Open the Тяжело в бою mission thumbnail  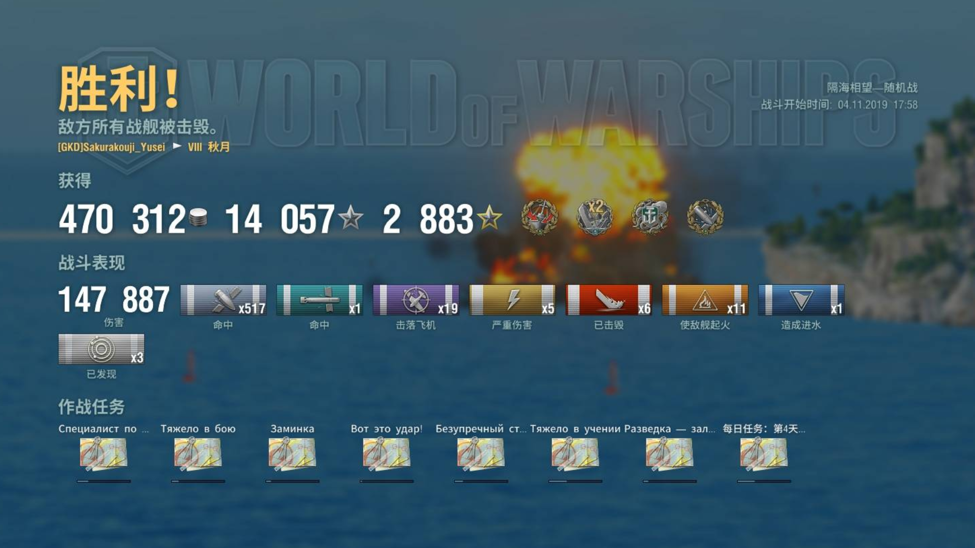[198, 453]
